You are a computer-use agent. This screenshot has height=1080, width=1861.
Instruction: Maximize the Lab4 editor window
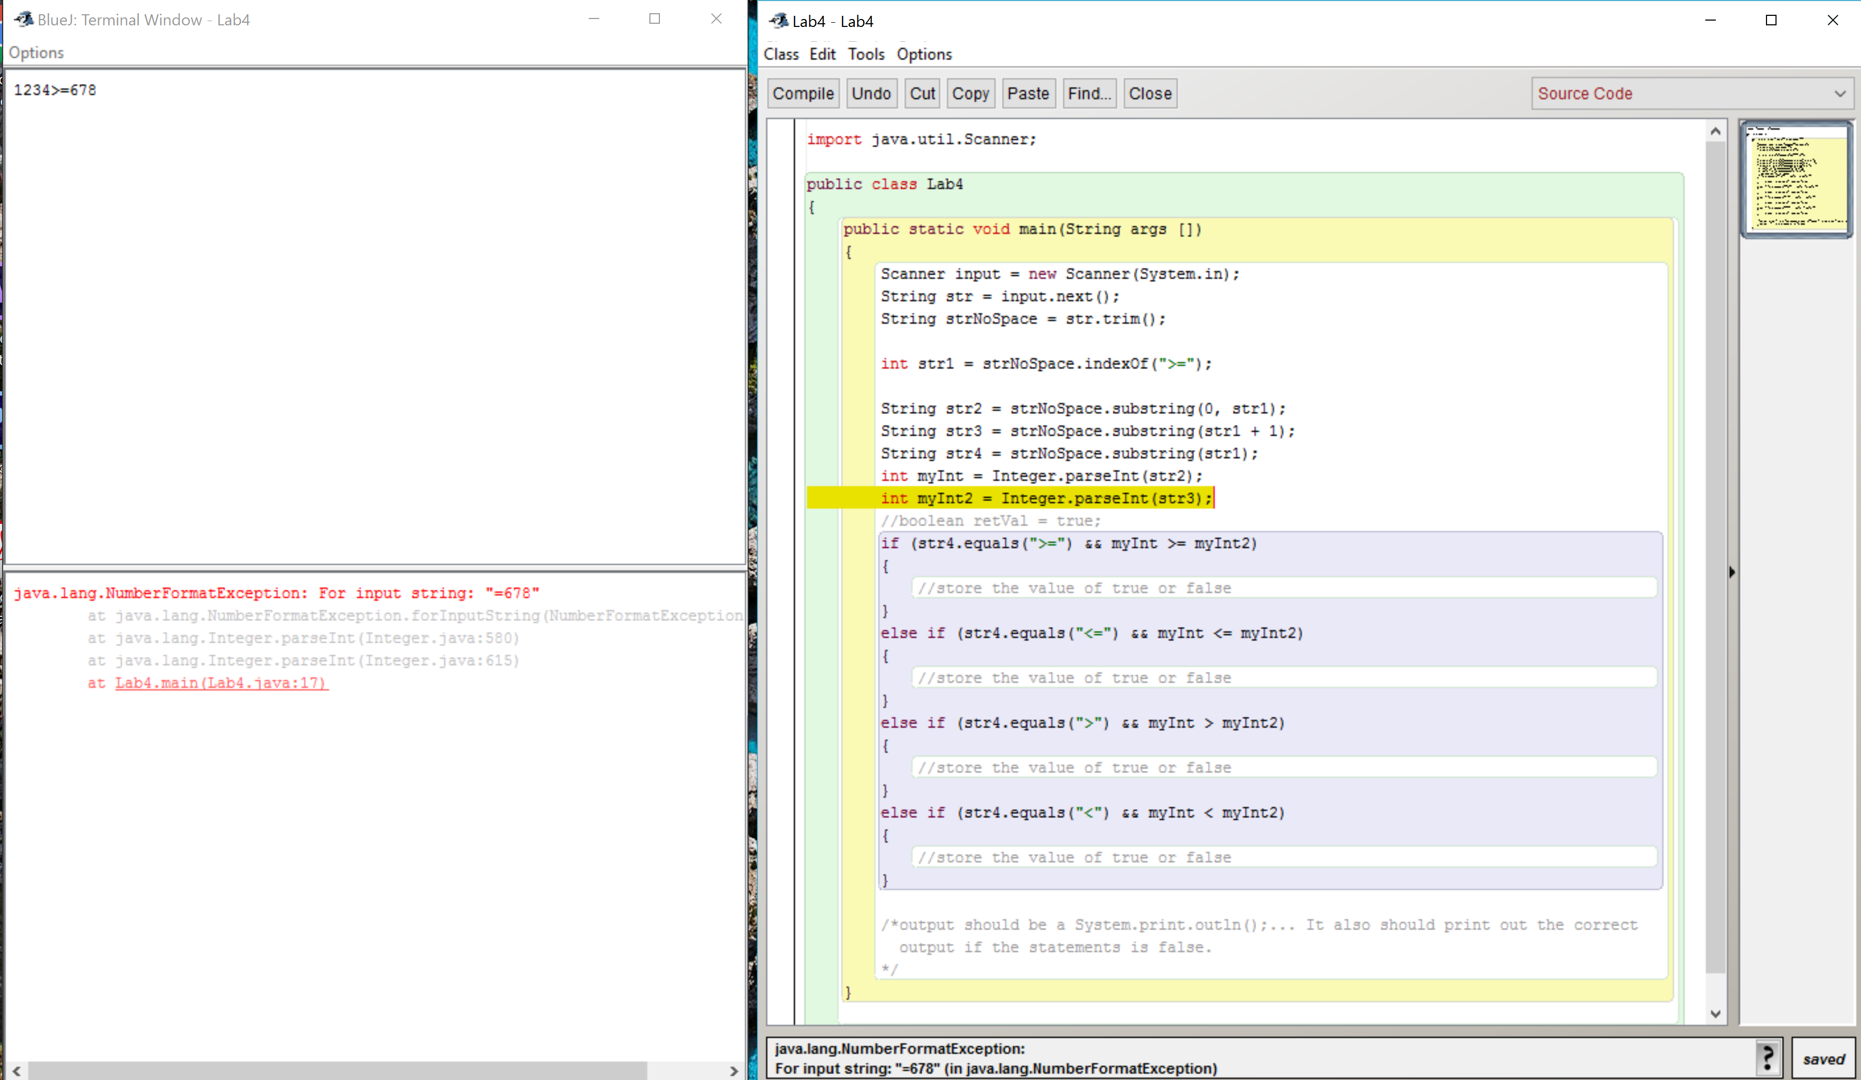(x=1771, y=20)
